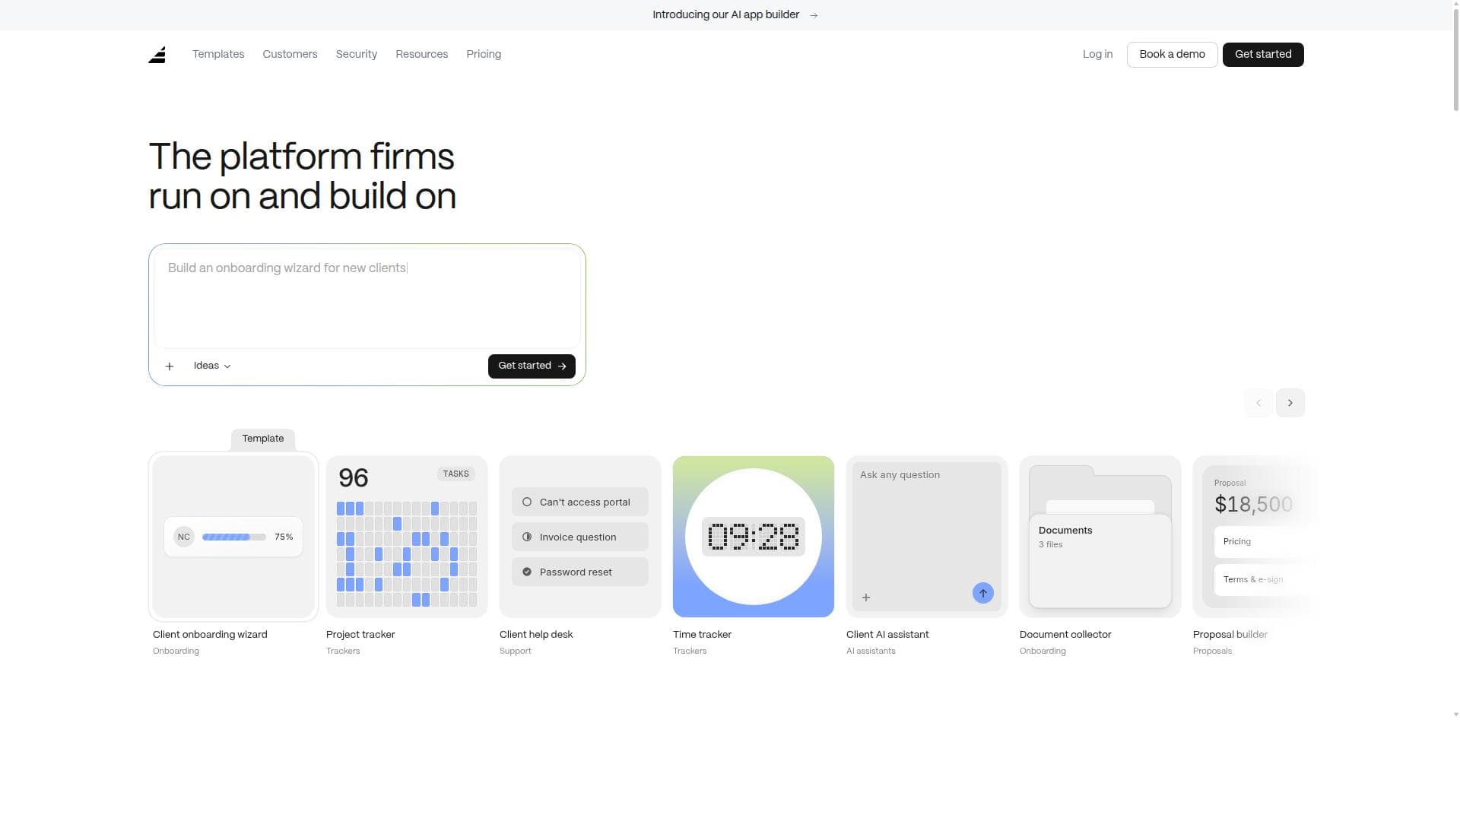Open the Resources nav menu
1460x821 pixels.
(x=422, y=54)
